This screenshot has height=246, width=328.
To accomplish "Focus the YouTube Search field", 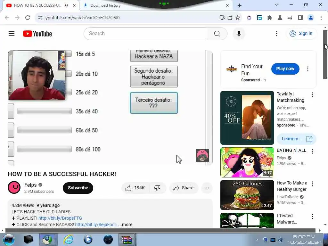I will pos(146,33).
